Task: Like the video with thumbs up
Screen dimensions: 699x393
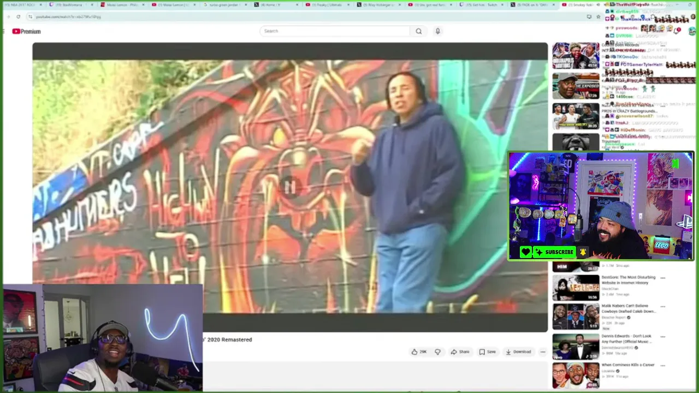Action: (414, 352)
